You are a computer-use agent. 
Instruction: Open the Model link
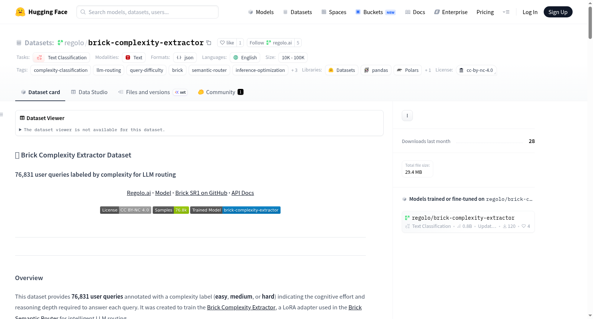click(163, 193)
